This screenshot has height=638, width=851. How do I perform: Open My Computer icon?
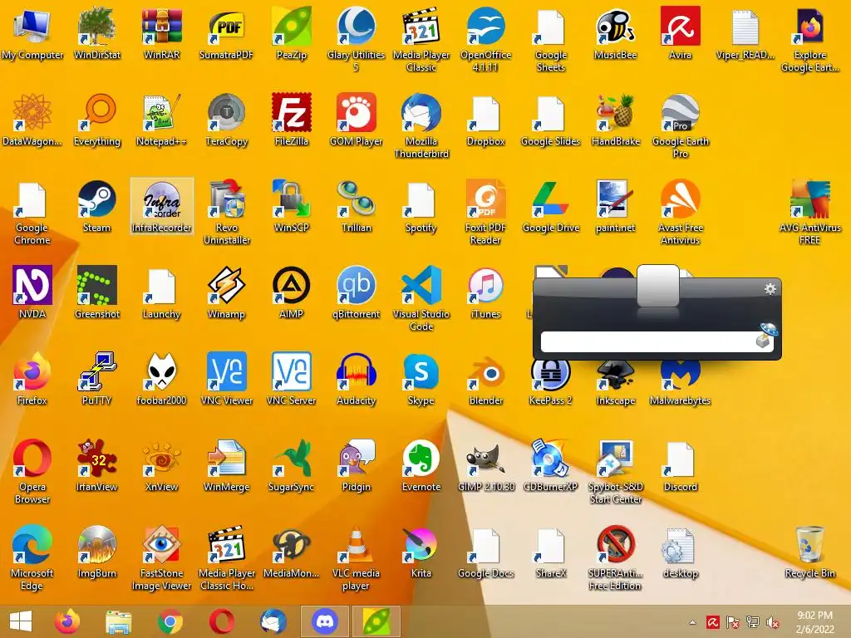coord(32,33)
